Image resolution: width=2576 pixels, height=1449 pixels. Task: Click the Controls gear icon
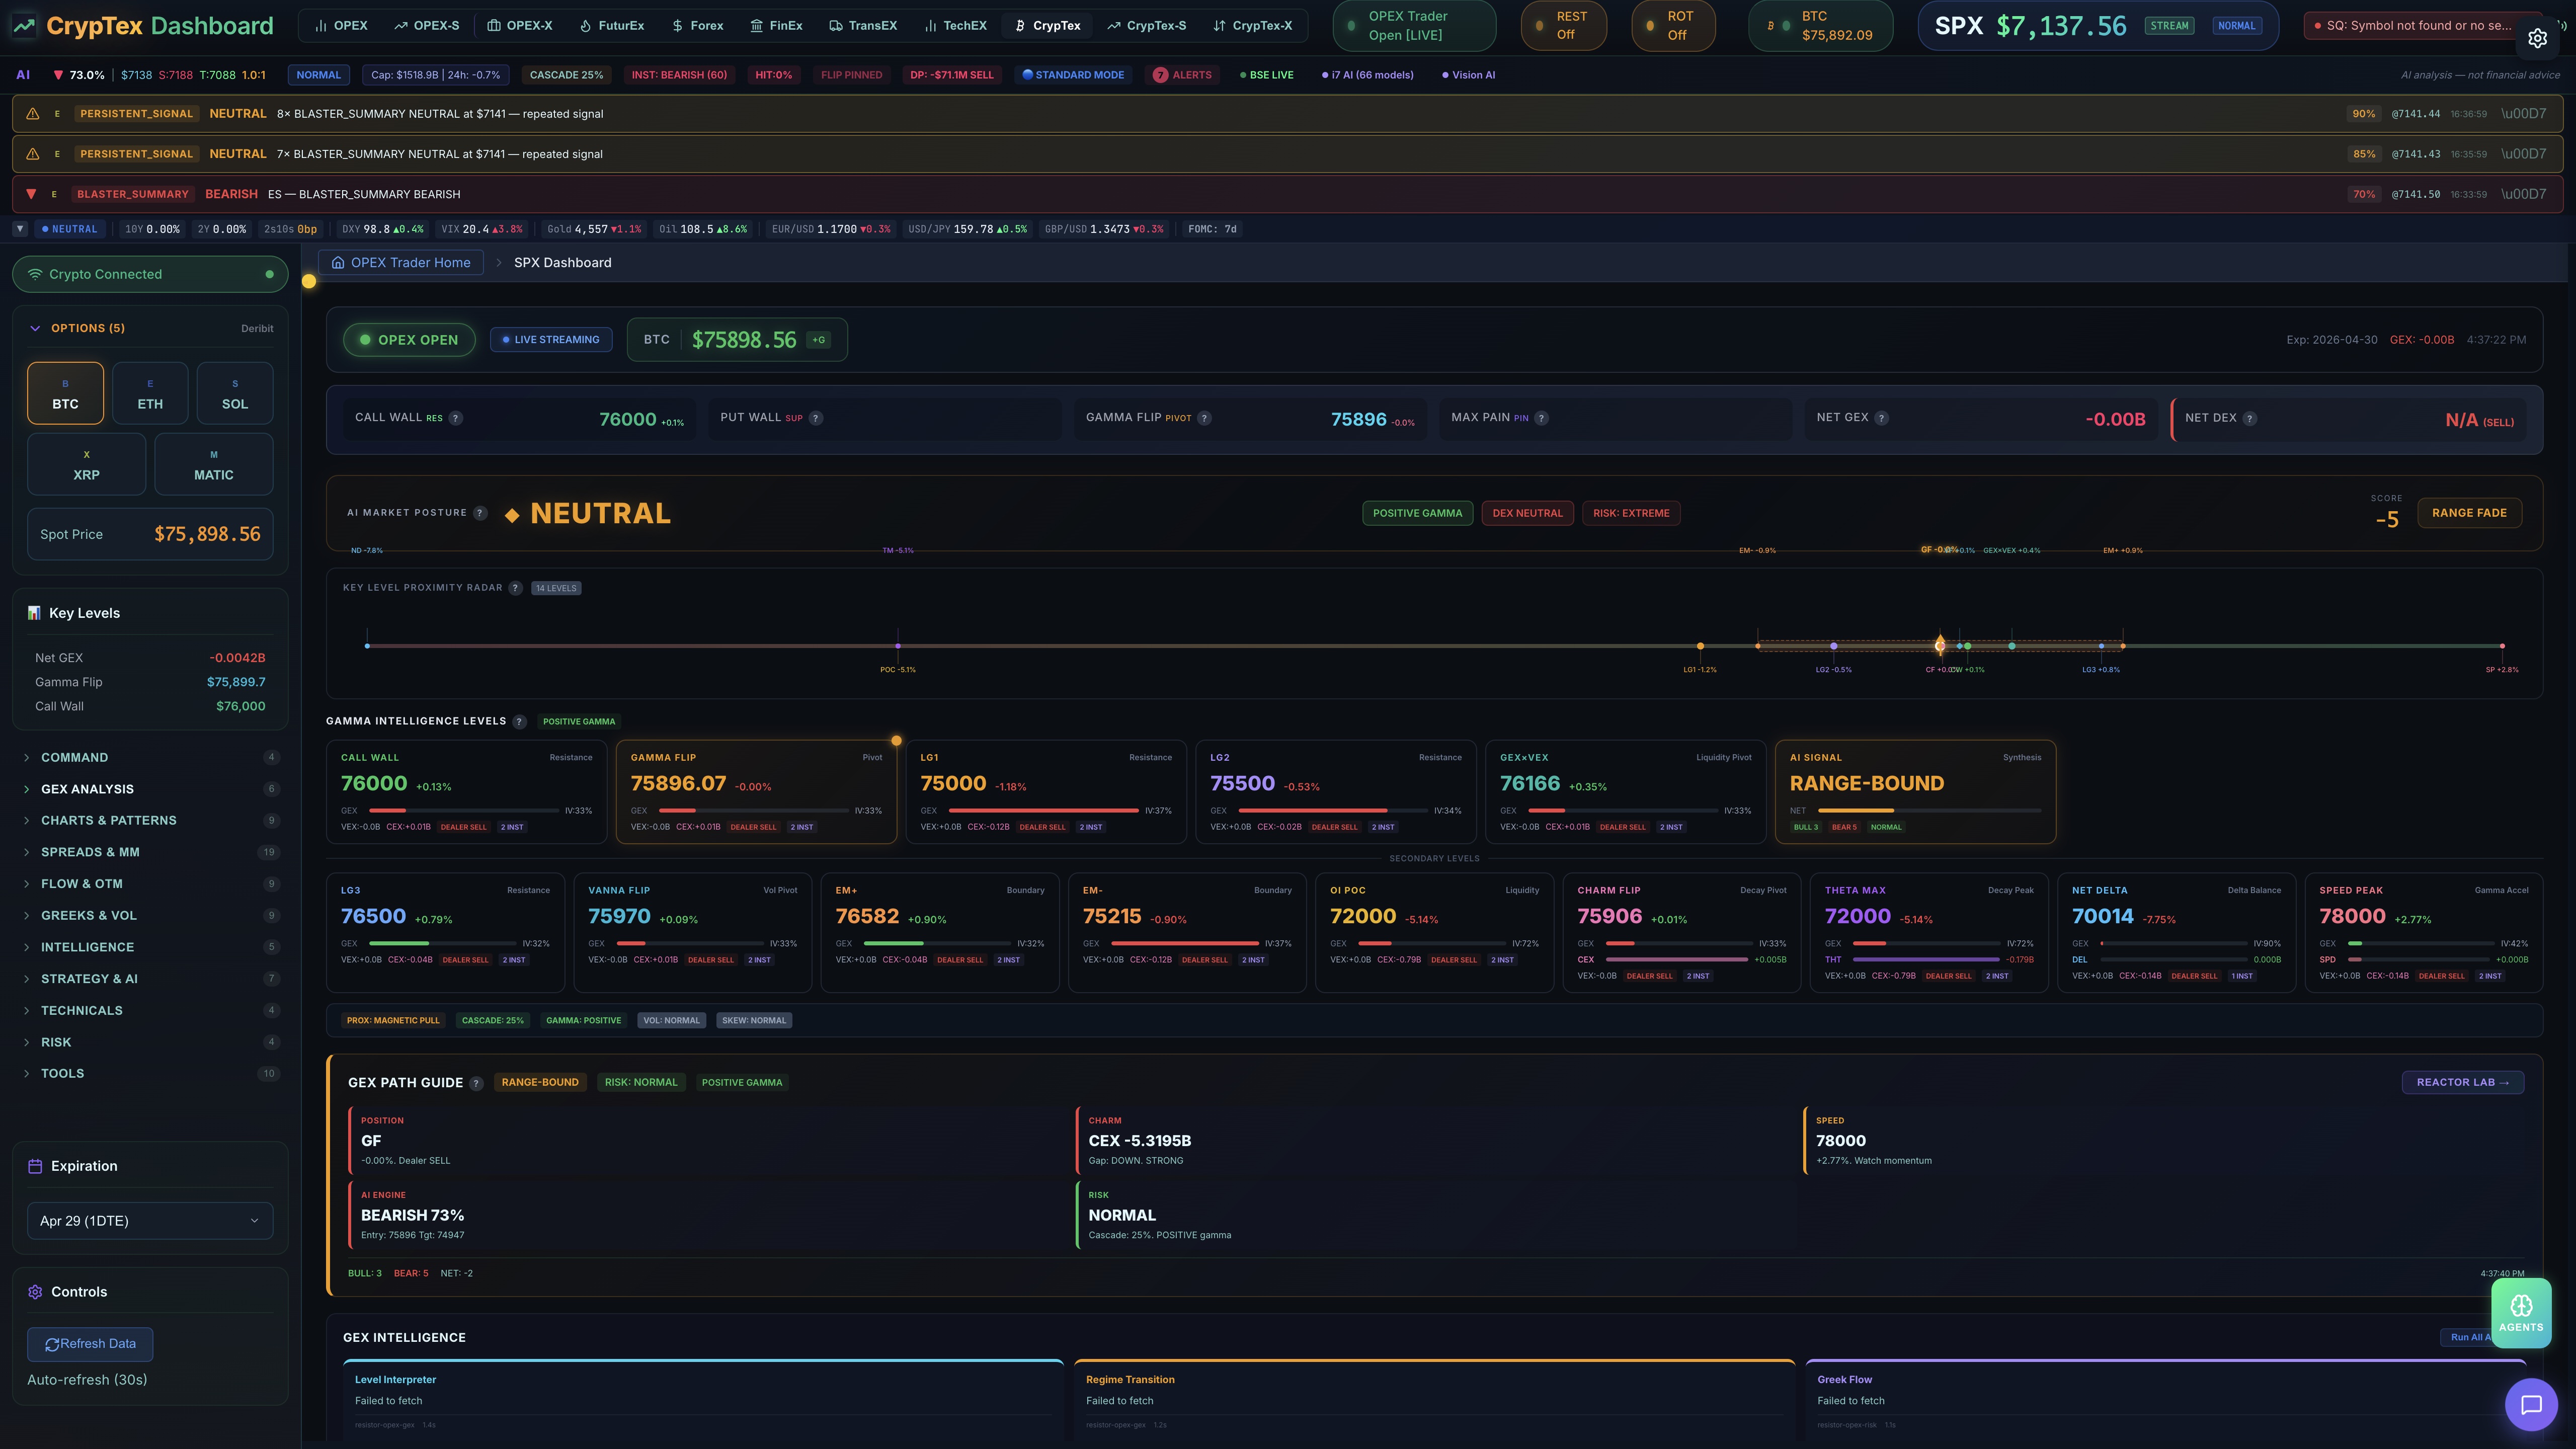click(35, 1292)
